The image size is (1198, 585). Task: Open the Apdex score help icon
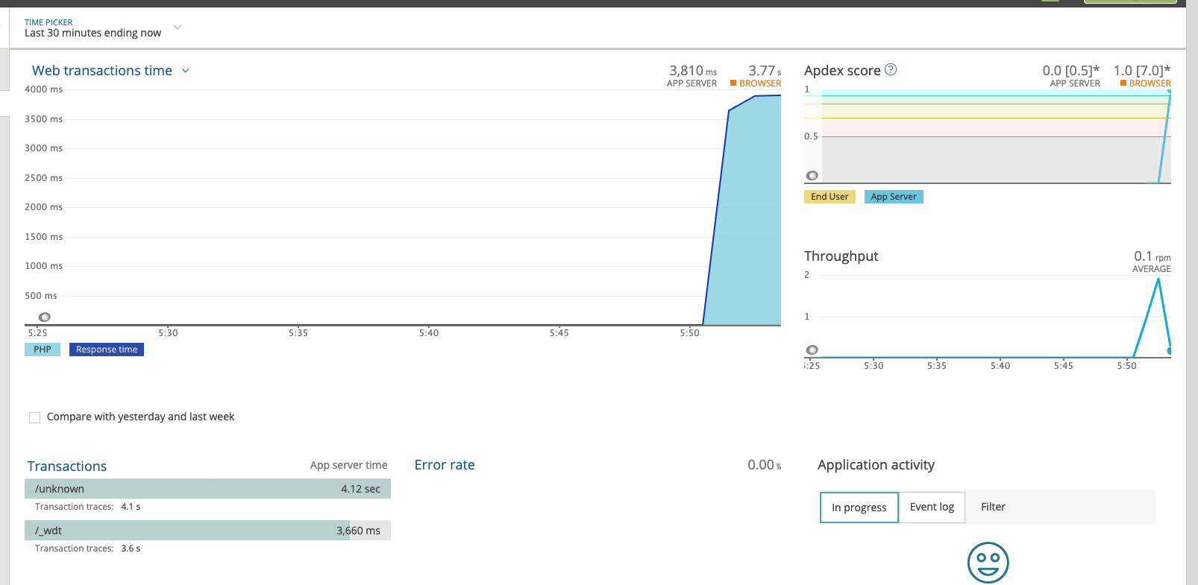891,69
